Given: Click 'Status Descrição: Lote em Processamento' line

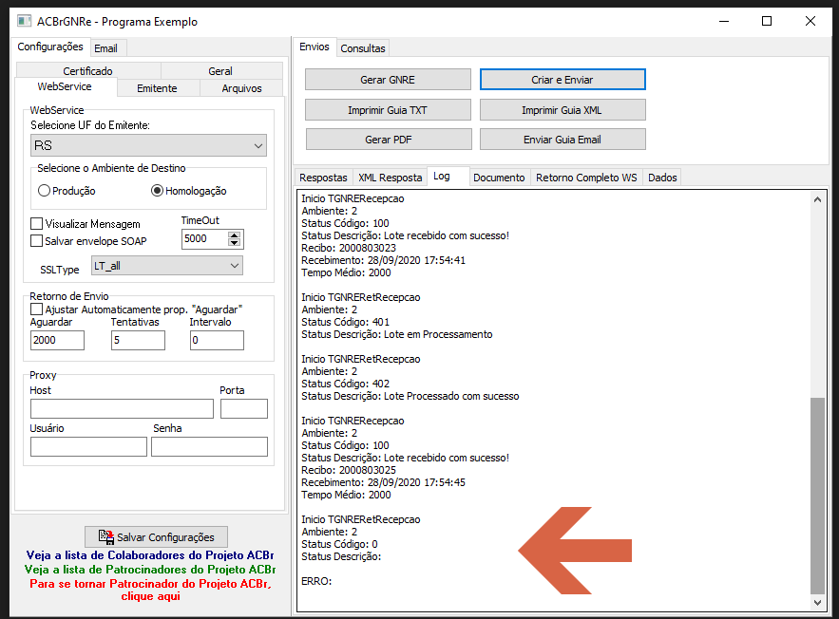Looking at the screenshot, I should pyautogui.click(x=396, y=334).
